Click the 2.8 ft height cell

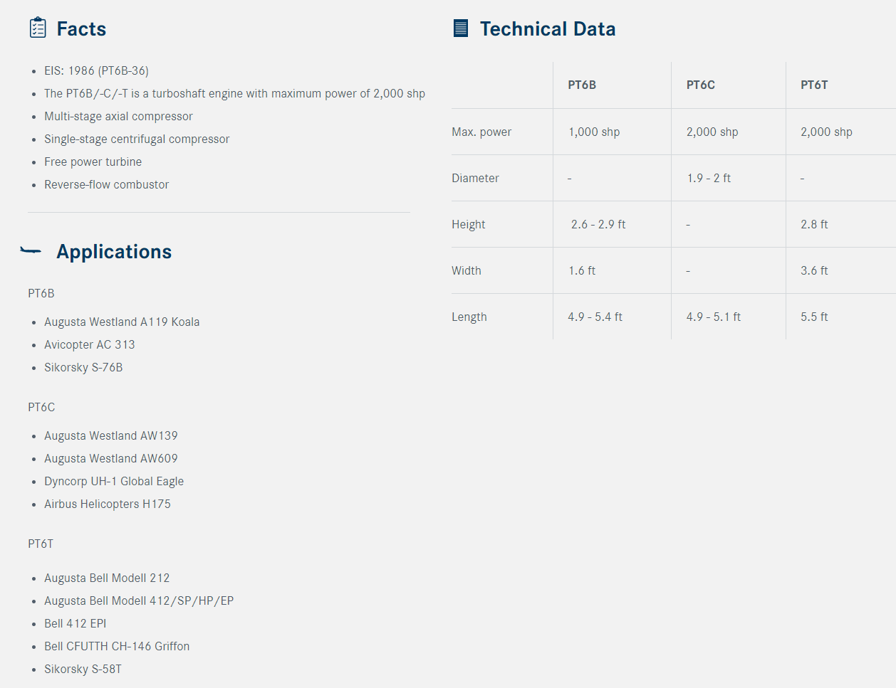point(814,224)
